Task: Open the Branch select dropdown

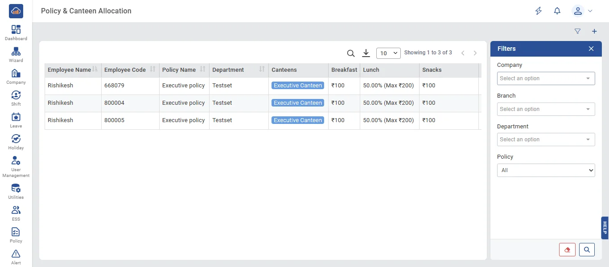Action: pos(546,109)
